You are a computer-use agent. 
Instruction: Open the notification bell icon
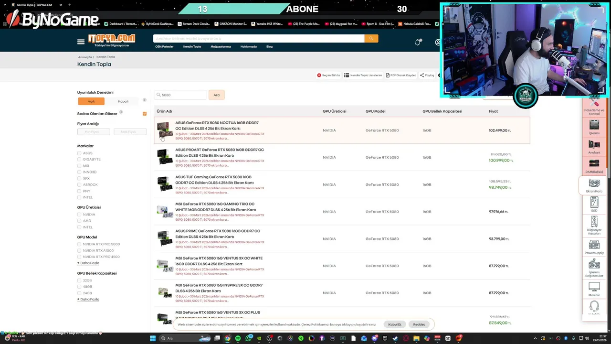click(418, 42)
